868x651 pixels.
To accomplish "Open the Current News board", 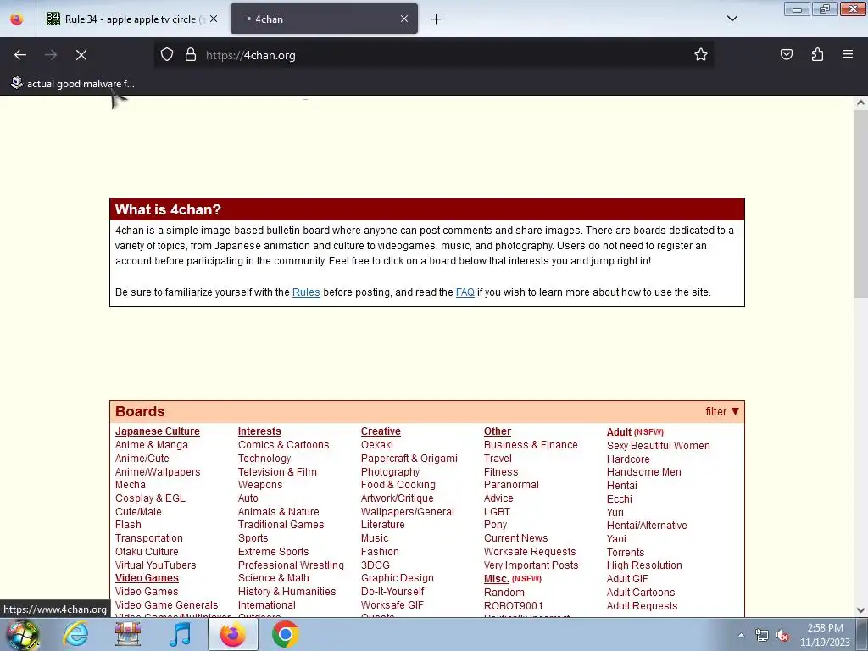I will [516, 538].
